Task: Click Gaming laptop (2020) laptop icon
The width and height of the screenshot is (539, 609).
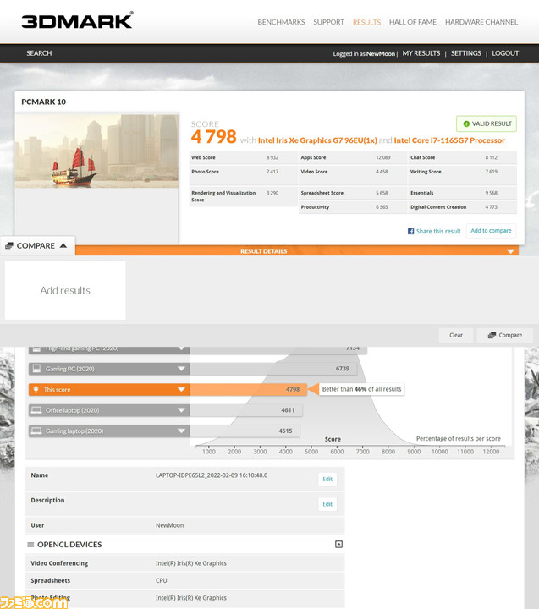Action: pyautogui.click(x=36, y=431)
